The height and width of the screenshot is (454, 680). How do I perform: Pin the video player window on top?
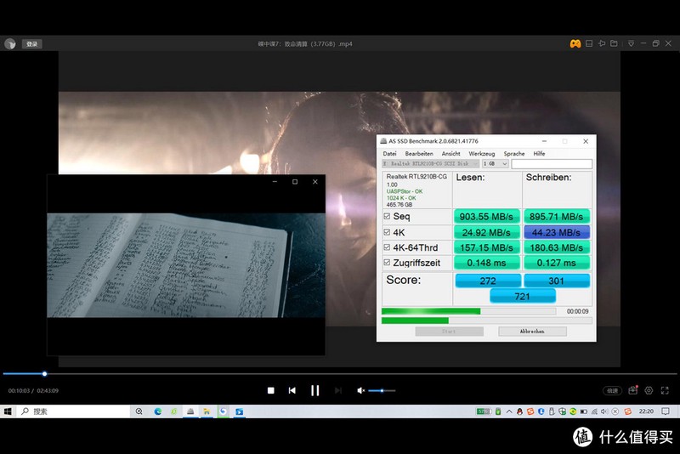coord(602,44)
